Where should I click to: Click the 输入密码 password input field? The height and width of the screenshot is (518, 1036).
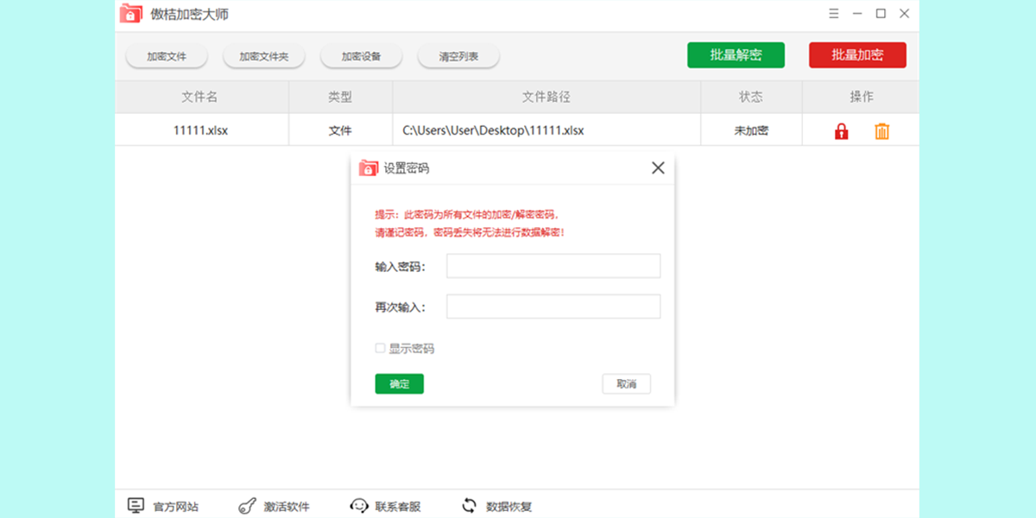[553, 265]
